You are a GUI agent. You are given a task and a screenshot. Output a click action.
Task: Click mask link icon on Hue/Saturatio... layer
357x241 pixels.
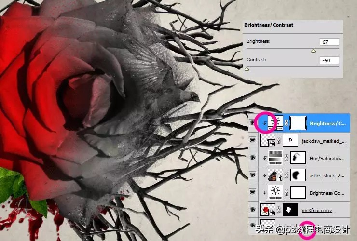pos(287,158)
